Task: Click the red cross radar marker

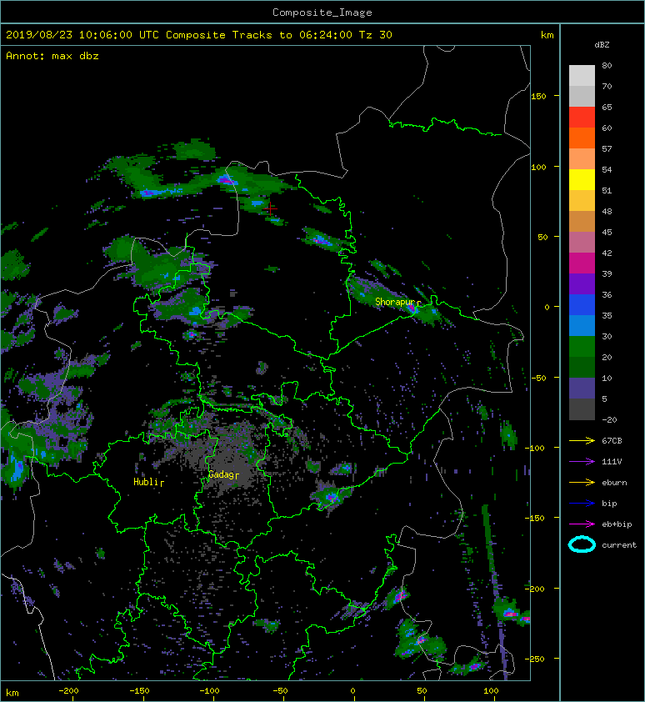Action: (x=270, y=208)
